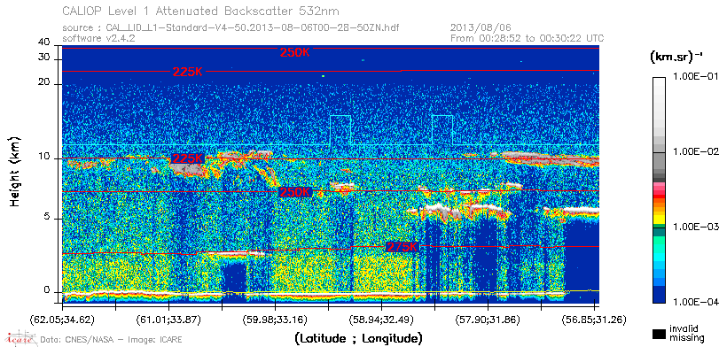Click the date '2013/08/06'
Screen dimensions: 719x347
[x=481, y=28]
